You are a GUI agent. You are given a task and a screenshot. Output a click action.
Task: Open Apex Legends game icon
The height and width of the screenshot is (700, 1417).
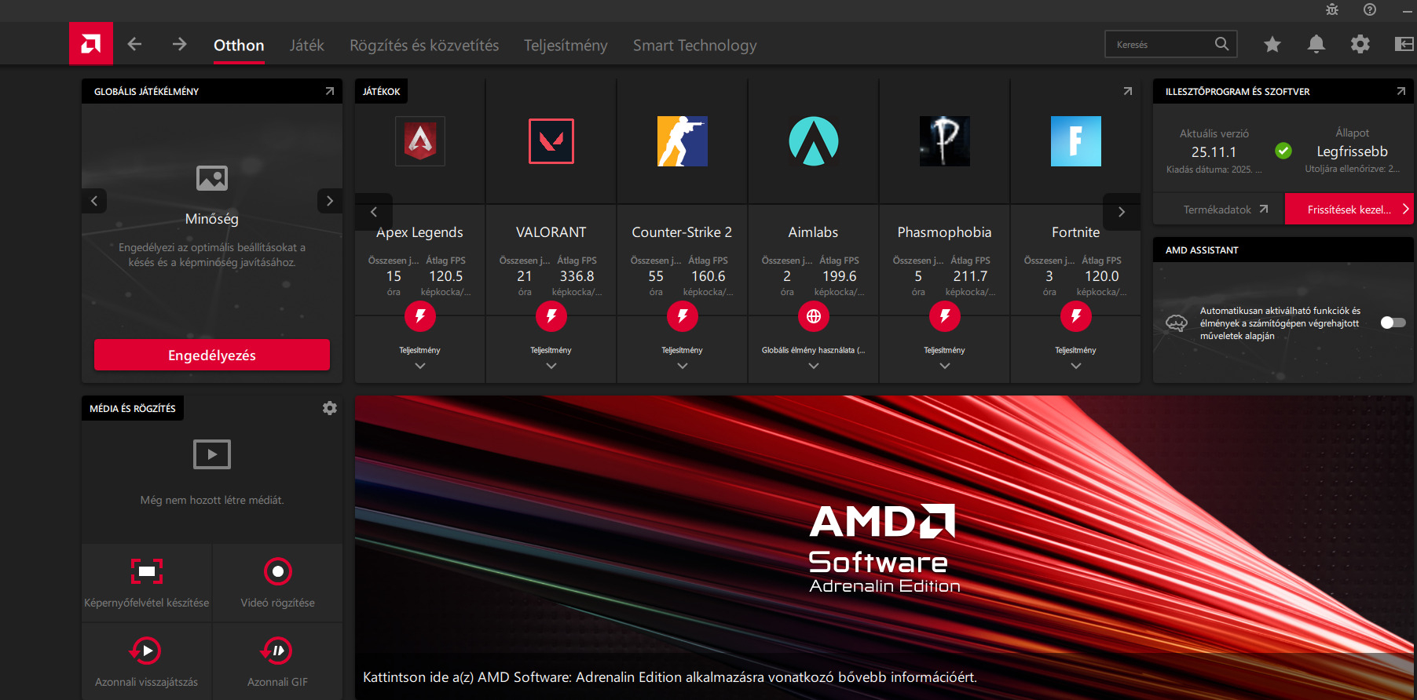pos(420,141)
